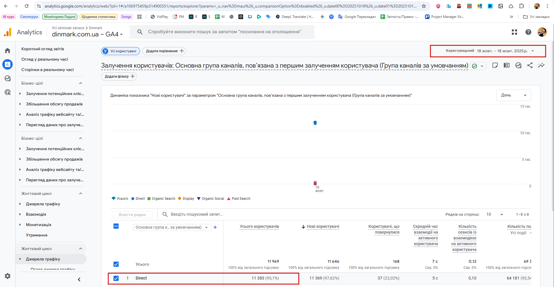Screen dimensions: 554x287
Task: Open the Усі події event dropdown
Action: pos(521,233)
